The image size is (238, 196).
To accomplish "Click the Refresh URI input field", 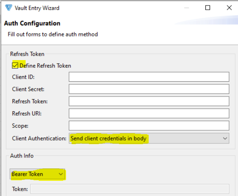I will [149, 113].
